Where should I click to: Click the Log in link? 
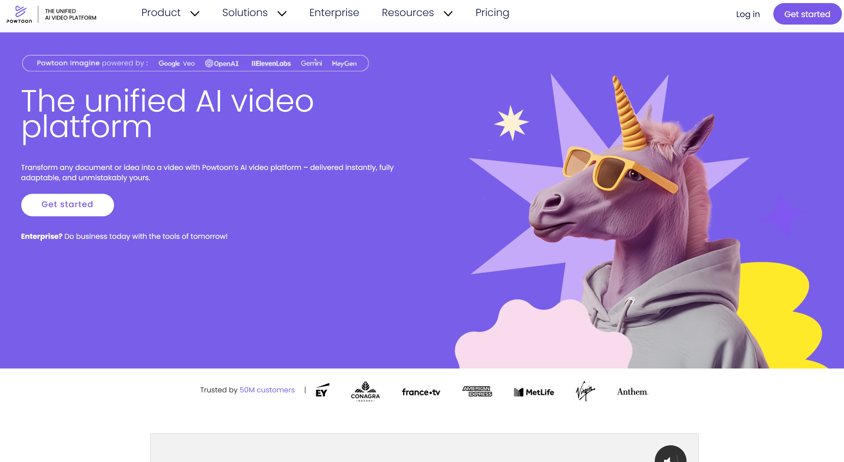(748, 14)
